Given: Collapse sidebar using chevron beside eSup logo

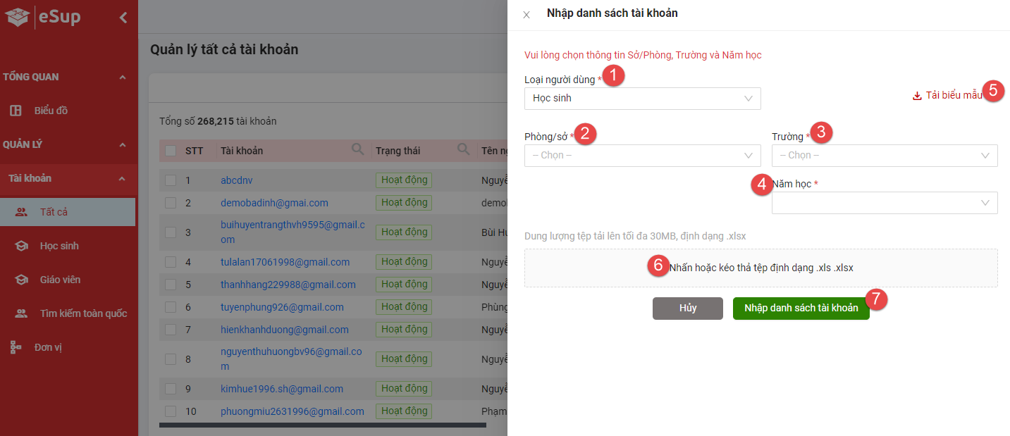Looking at the screenshot, I should tap(123, 18).
